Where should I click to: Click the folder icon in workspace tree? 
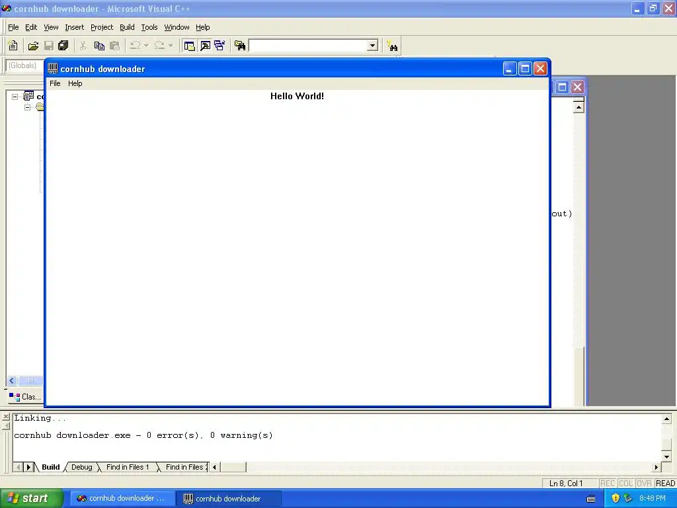[40, 106]
